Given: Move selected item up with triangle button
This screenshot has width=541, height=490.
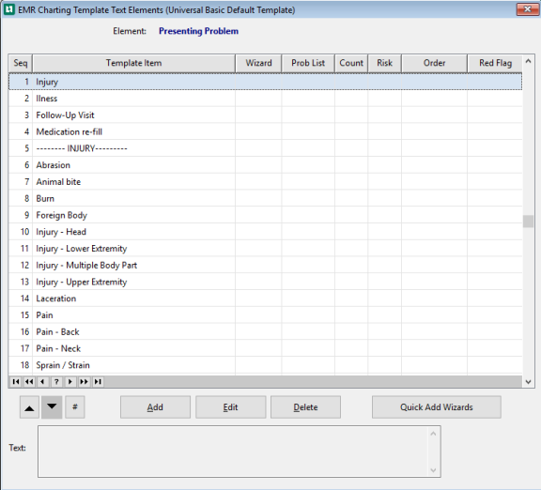Looking at the screenshot, I should coord(29,407).
